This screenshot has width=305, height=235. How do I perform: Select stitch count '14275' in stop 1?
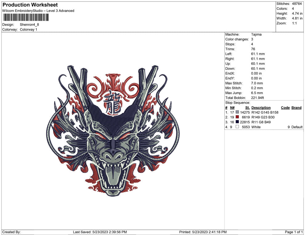245,112
